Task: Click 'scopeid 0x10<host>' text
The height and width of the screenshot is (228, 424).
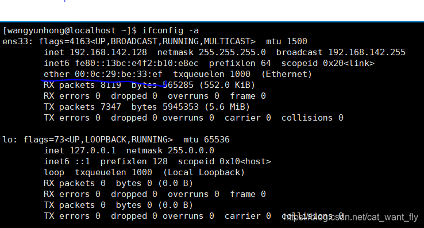Action: pos(225,161)
